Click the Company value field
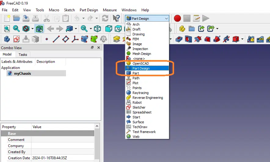The width and height of the screenshot is (270, 162). pyautogui.click(x=63, y=146)
